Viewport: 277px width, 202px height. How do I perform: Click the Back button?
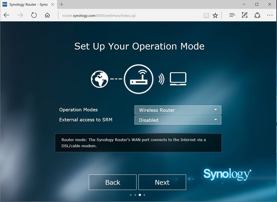(113, 182)
